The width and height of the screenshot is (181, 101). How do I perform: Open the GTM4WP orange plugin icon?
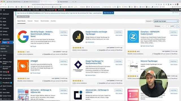(23, 66)
